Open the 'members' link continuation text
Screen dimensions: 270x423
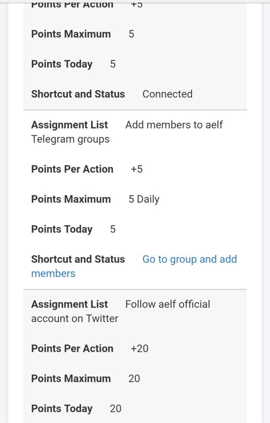53,273
